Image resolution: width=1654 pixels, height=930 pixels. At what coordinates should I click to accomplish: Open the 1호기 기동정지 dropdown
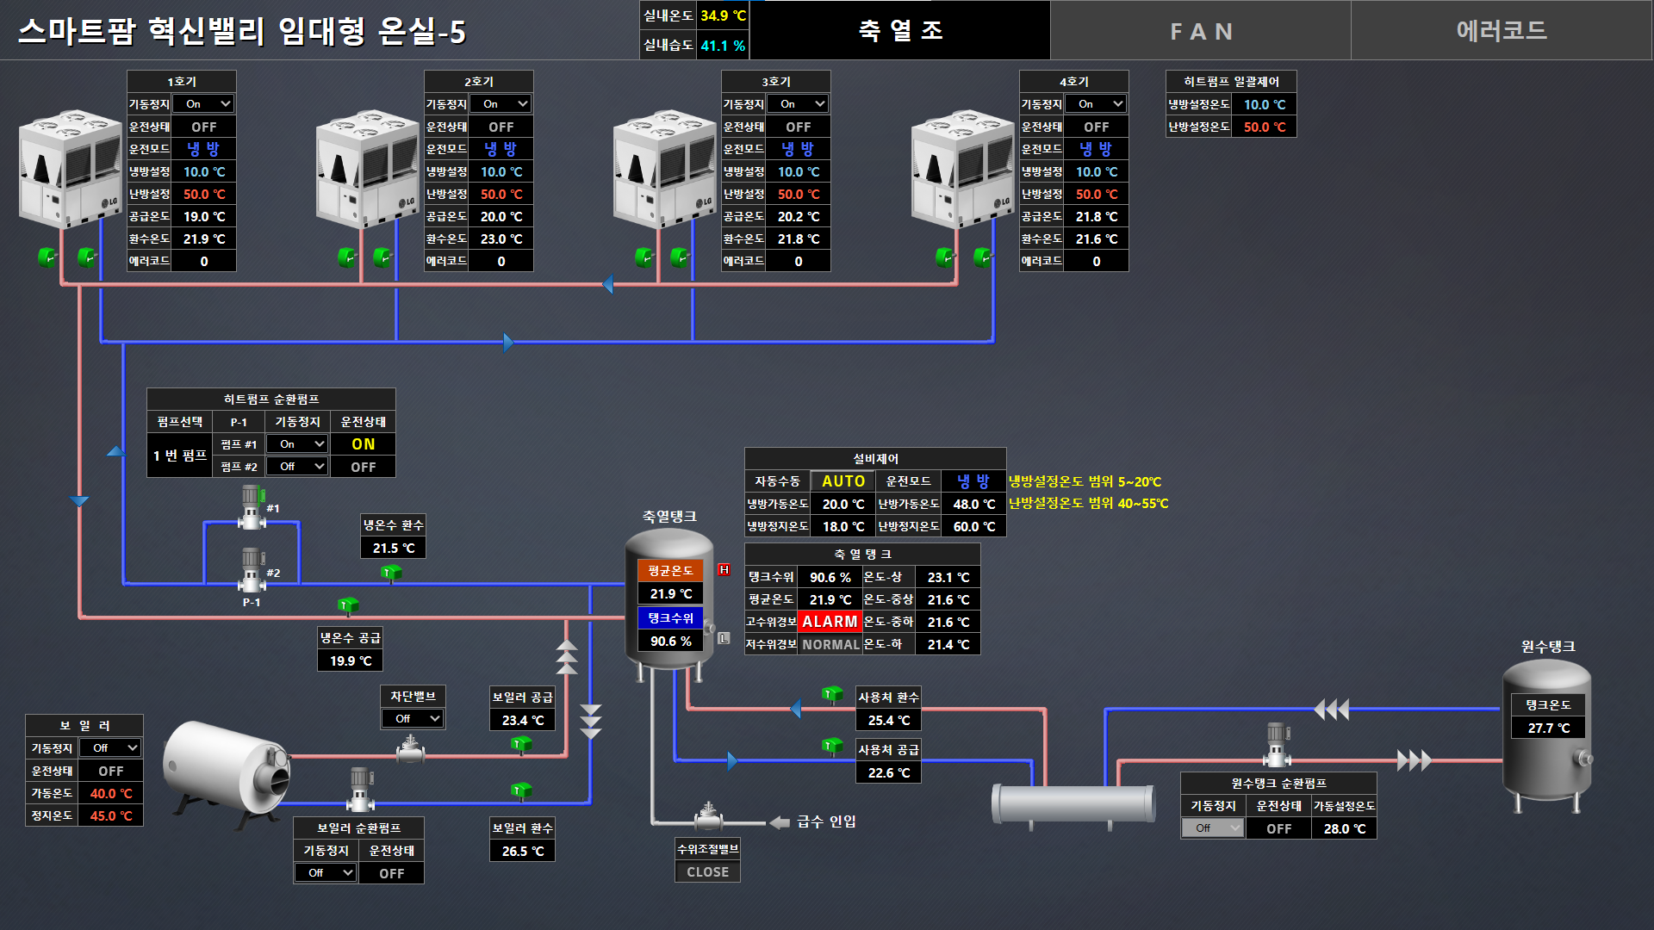[203, 104]
